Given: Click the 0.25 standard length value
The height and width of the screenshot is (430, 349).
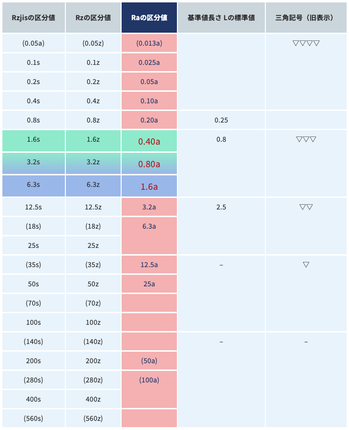Looking at the screenshot, I should (221, 120).
